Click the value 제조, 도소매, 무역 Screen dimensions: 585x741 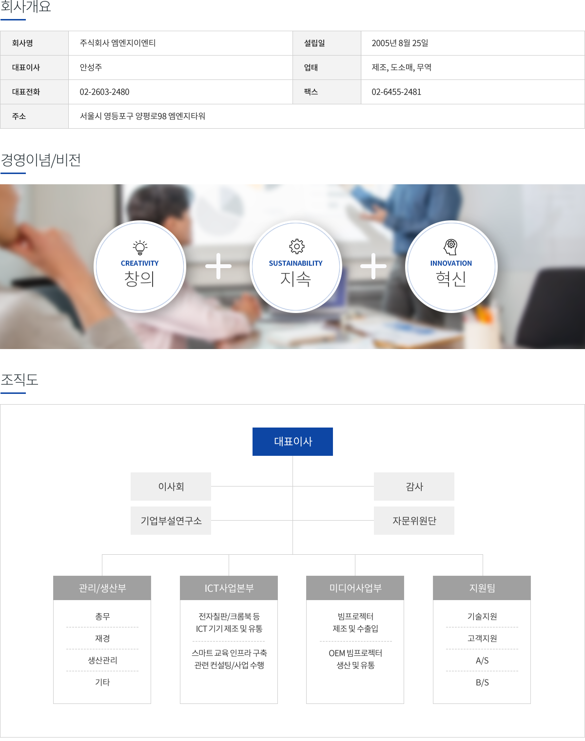401,67
